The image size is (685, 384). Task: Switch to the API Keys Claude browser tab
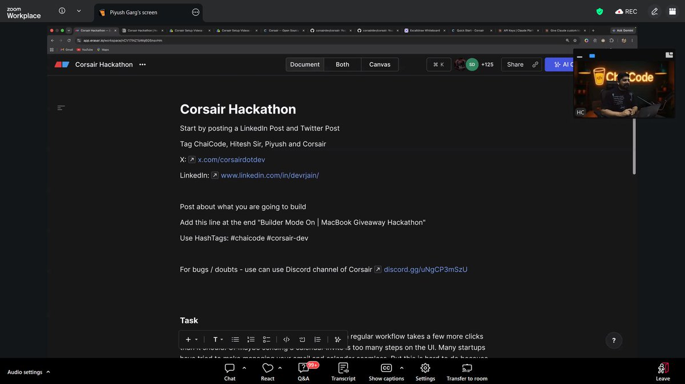[x=518, y=30]
